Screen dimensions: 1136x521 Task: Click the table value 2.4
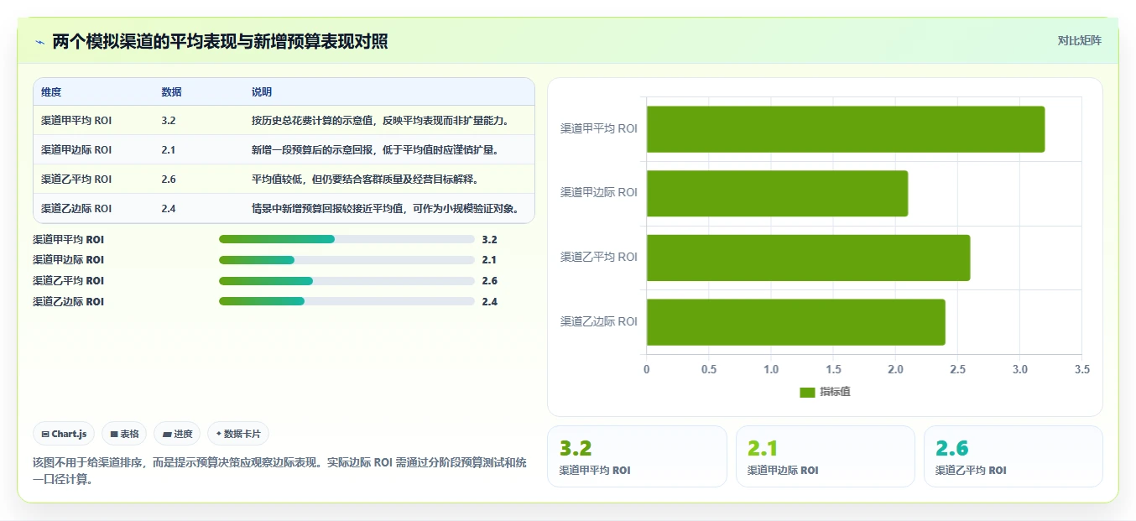click(168, 209)
